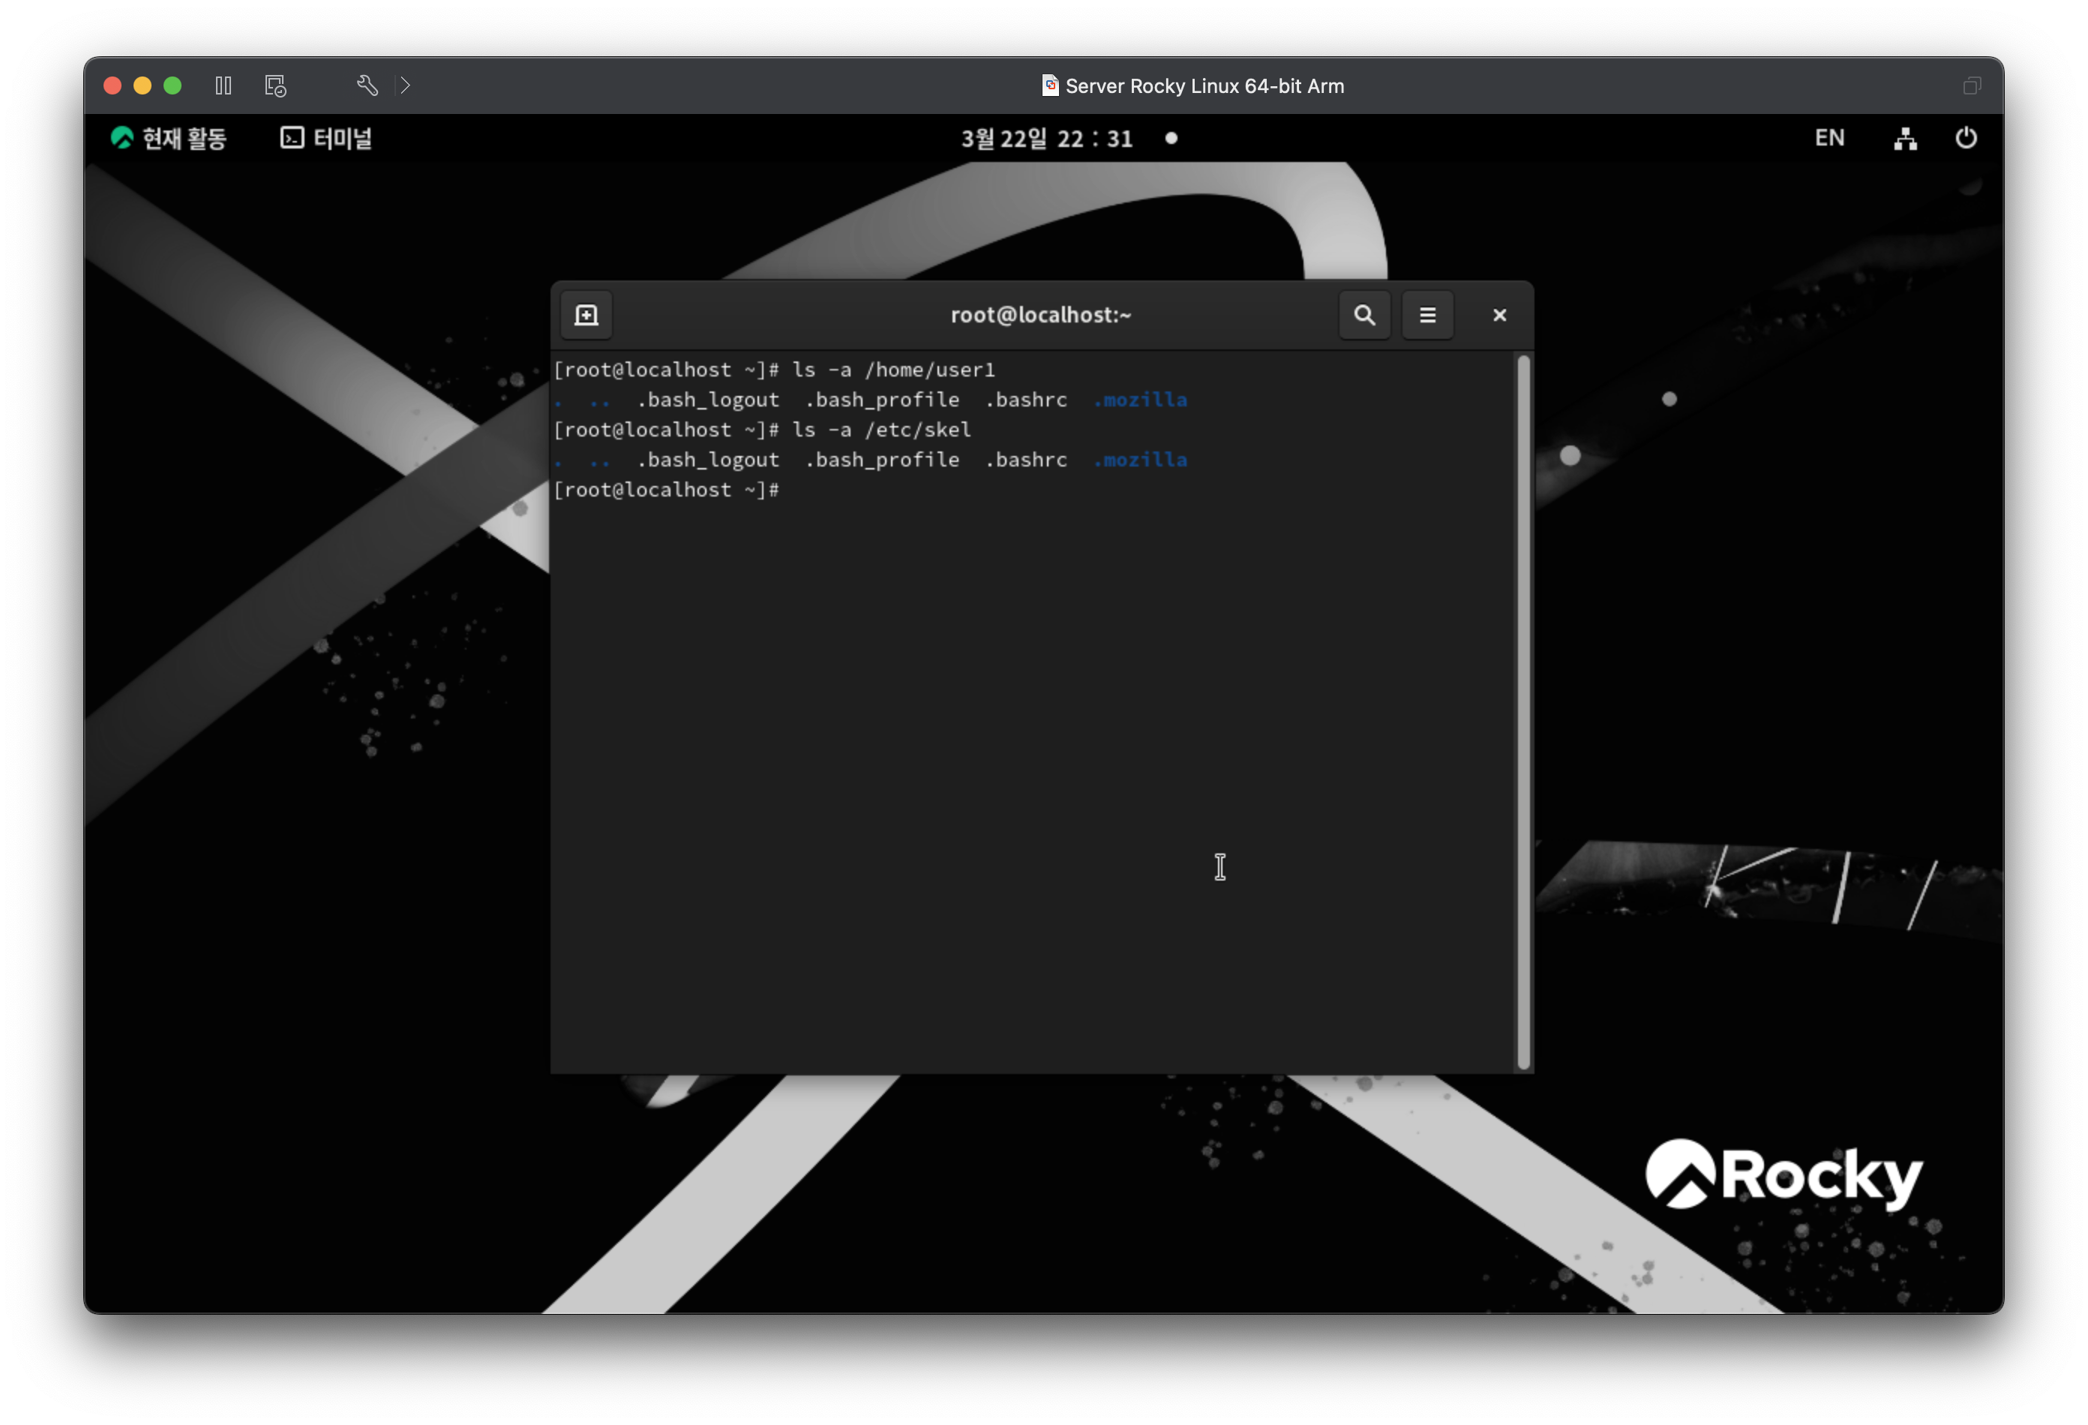Open virtual machine settings wrench
2088x1425 pixels.
click(x=367, y=85)
